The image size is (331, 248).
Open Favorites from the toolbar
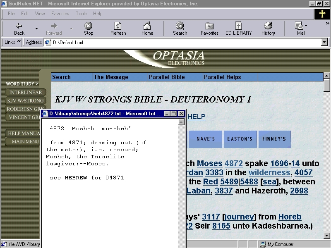point(209,28)
